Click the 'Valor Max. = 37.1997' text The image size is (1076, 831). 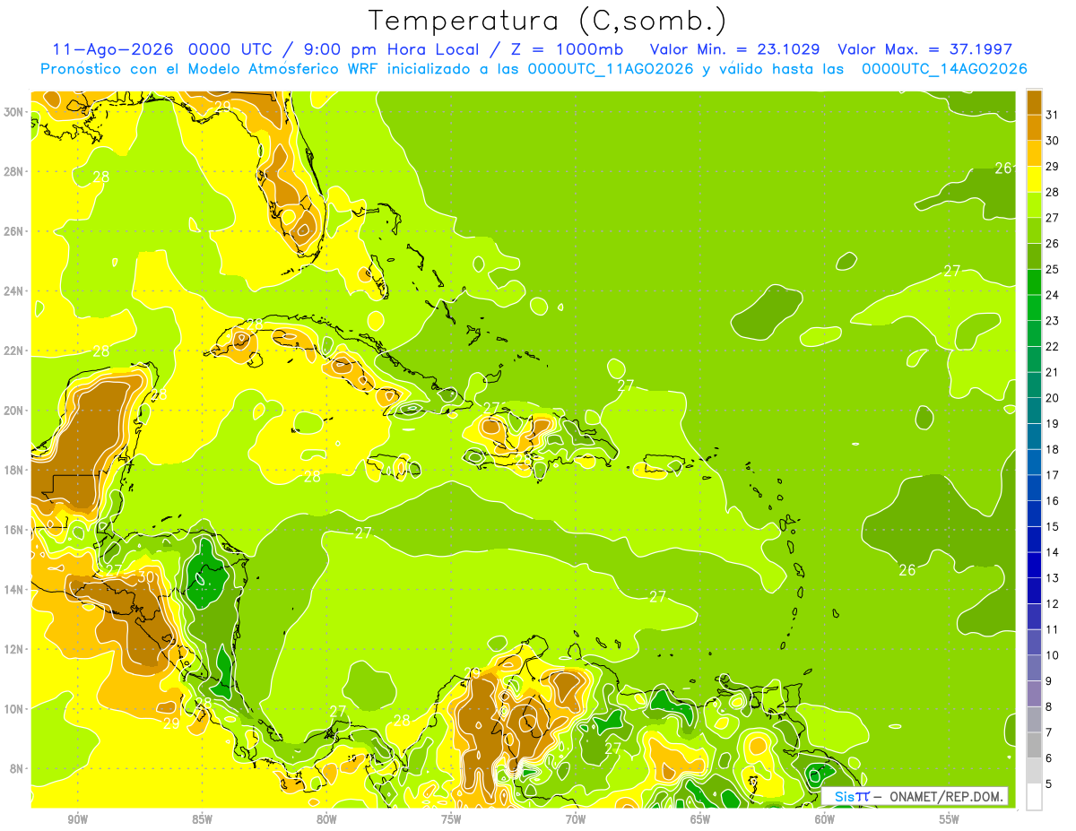click(x=924, y=49)
